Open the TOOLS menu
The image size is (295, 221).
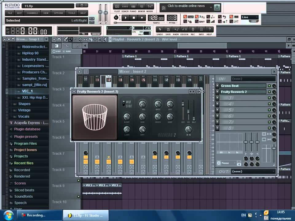72,13
